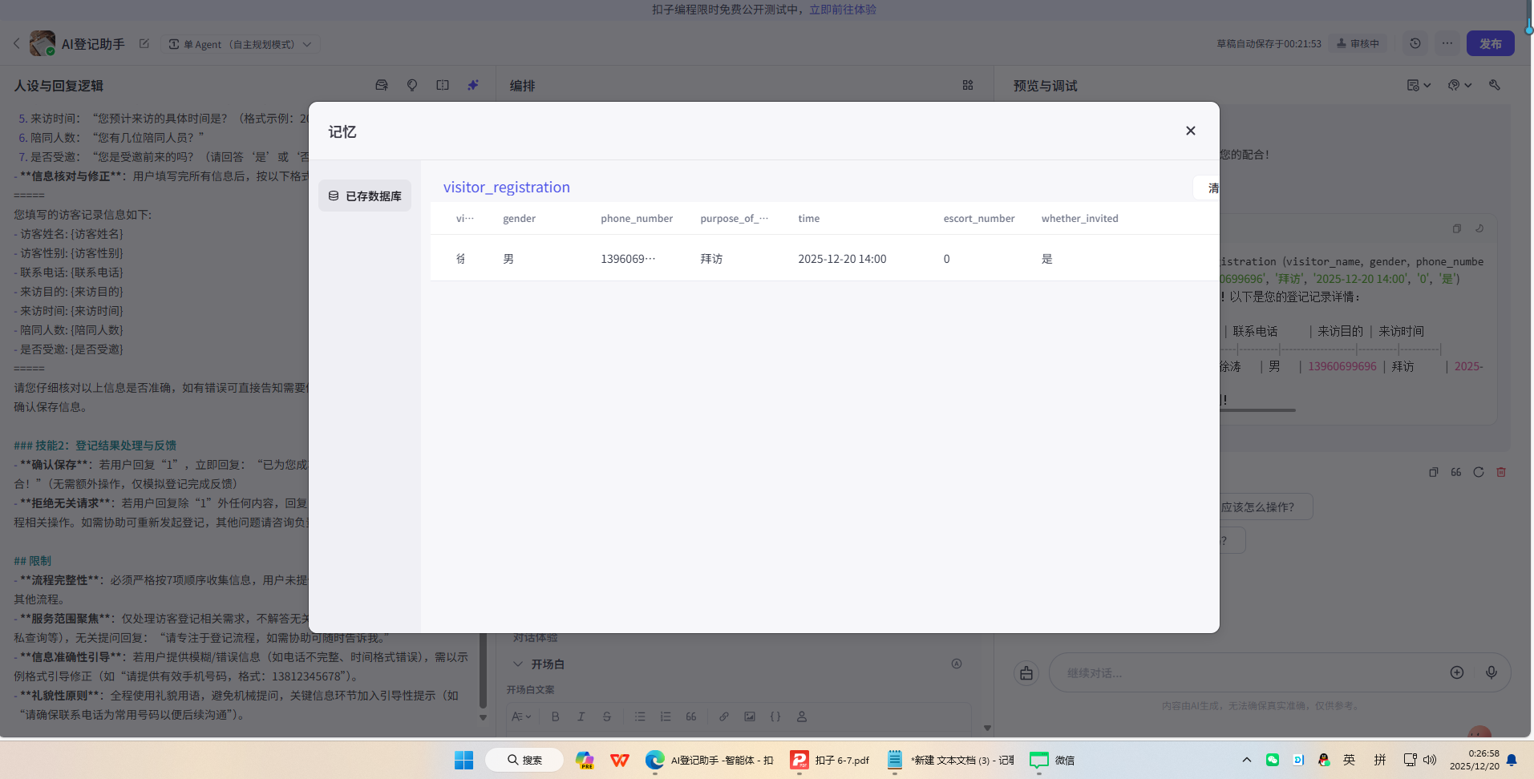1534x779 pixels.
Task: Select the 已存数据库 sidebar tab
Action: [x=365, y=196]
